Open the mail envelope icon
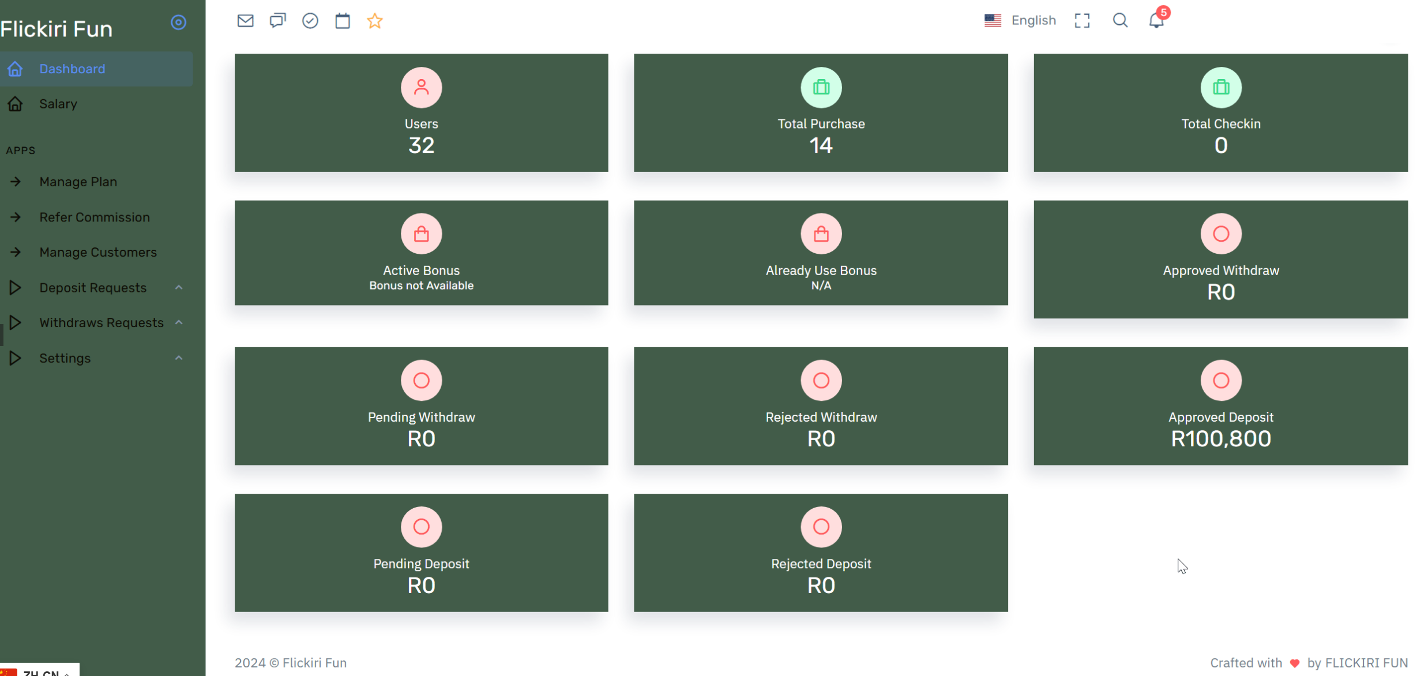Viewport: 1428px width, 676px height. pyautogui.click(x=245, y=21)
